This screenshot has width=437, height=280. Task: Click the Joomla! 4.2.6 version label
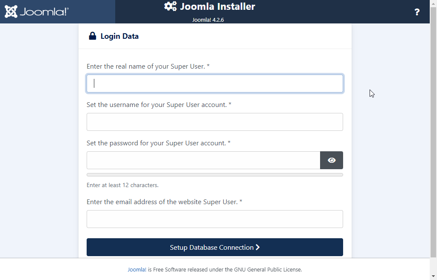pyautogui.click(x=208, y=20)
